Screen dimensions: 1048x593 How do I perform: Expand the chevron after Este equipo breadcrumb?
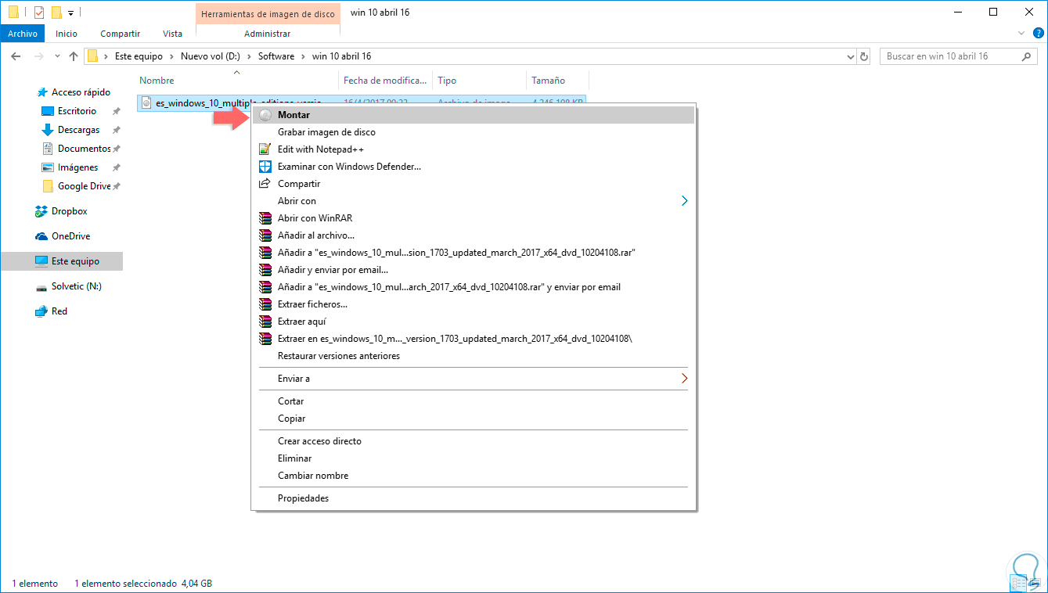(x=171, y=56)
